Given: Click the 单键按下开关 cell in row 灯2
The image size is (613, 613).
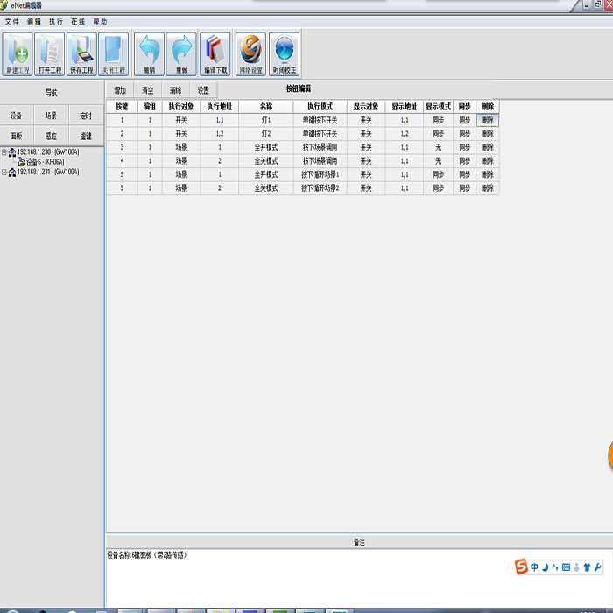Looking at the screenshot, I should 320,134.
